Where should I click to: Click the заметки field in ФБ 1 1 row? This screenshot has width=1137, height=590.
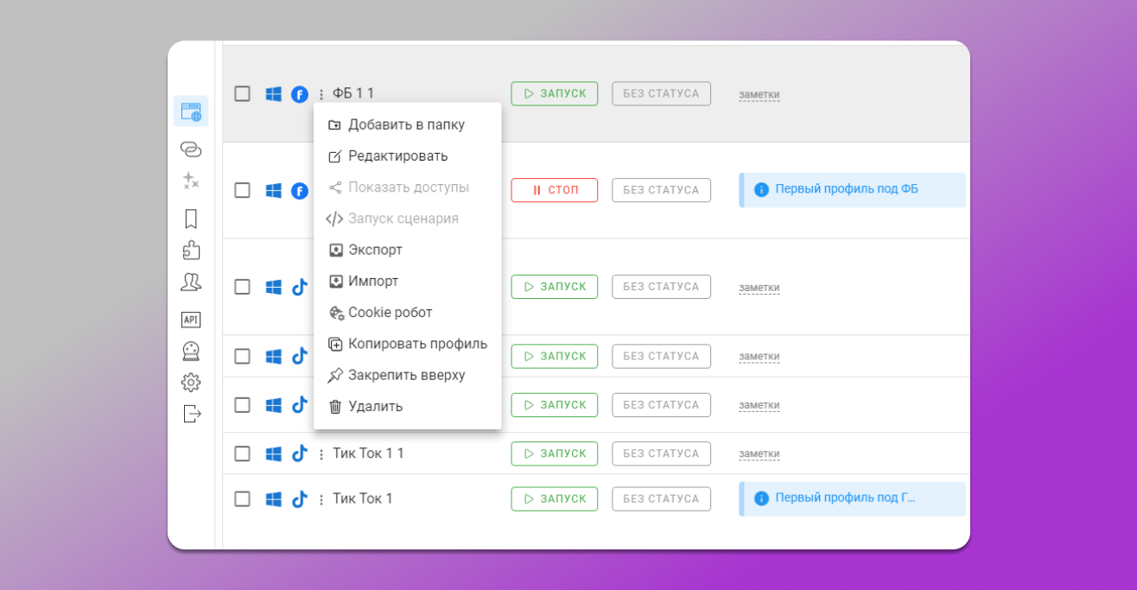point(759,95)
